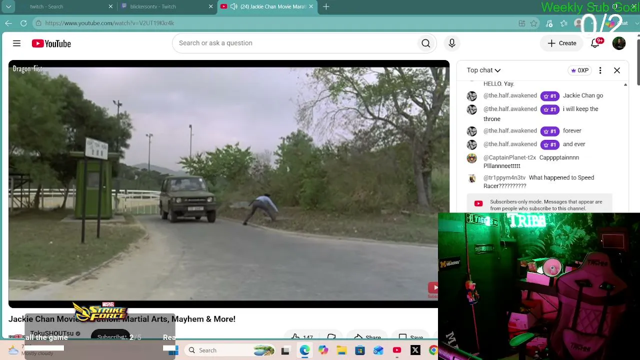Open Microsoft Store from the taskbar

coord(360,350)
